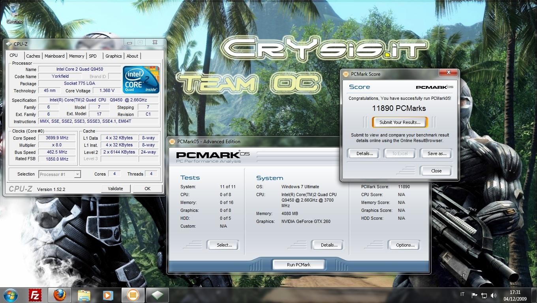Image resolution: width=537 pixels, height=303 pixels.
Task: Open Windows Explorer from the taskbar
Action: point(84,295)
